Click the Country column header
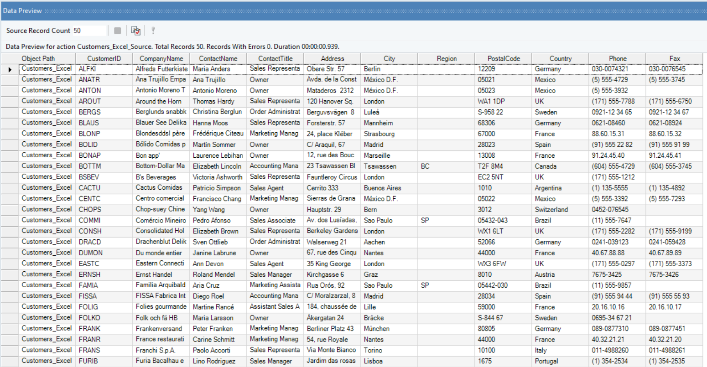The image size is (707, 367). (x=560, y=58)
